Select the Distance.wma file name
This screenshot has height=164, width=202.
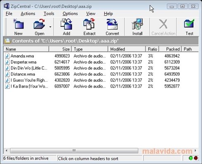(23, 74)
